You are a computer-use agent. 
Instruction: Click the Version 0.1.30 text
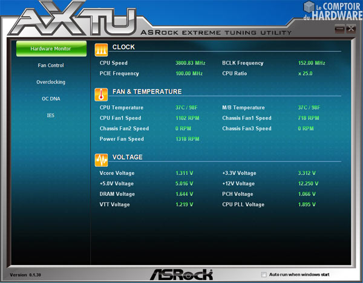pos(25,275)
